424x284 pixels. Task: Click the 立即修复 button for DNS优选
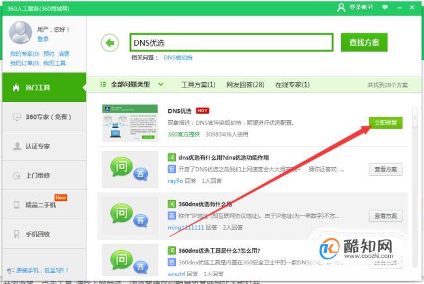coord(386,123)
